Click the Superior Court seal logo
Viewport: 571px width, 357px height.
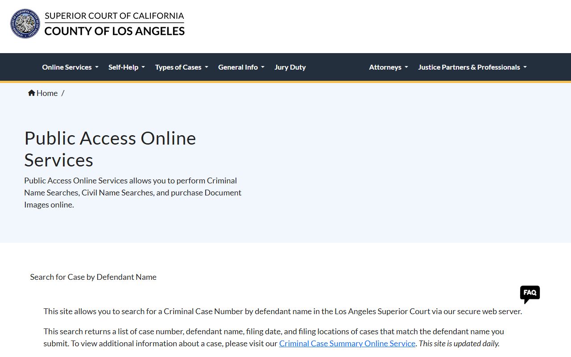(25, 24)
